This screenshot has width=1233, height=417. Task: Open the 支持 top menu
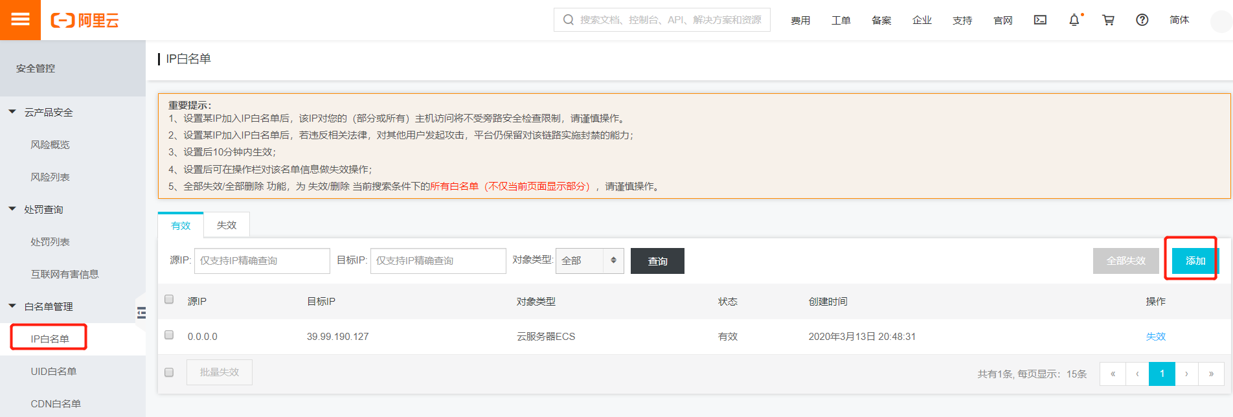(962, 20)
